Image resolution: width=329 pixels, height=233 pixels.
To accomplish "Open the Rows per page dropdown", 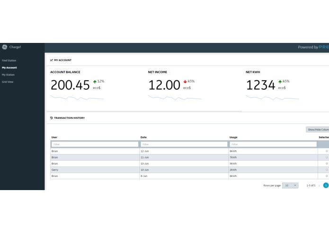I will pos(290,185).
